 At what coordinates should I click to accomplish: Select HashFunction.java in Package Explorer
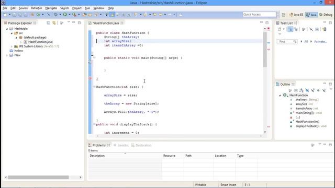(40, 42)
